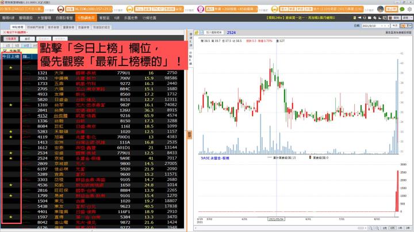Viewport: 414px width, 232px height.
Task: Click the stock input field left of 2524
Action: coord(214,32)
